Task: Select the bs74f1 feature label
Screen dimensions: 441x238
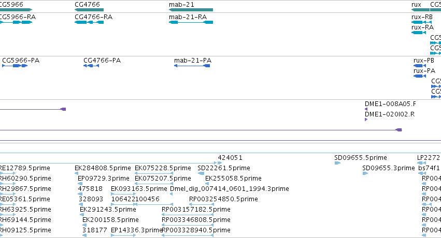Action: point(429,168)
